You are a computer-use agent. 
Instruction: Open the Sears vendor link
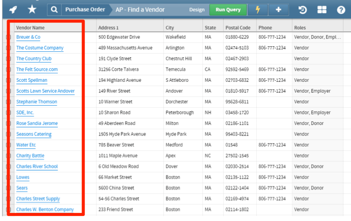pos(22,188)
